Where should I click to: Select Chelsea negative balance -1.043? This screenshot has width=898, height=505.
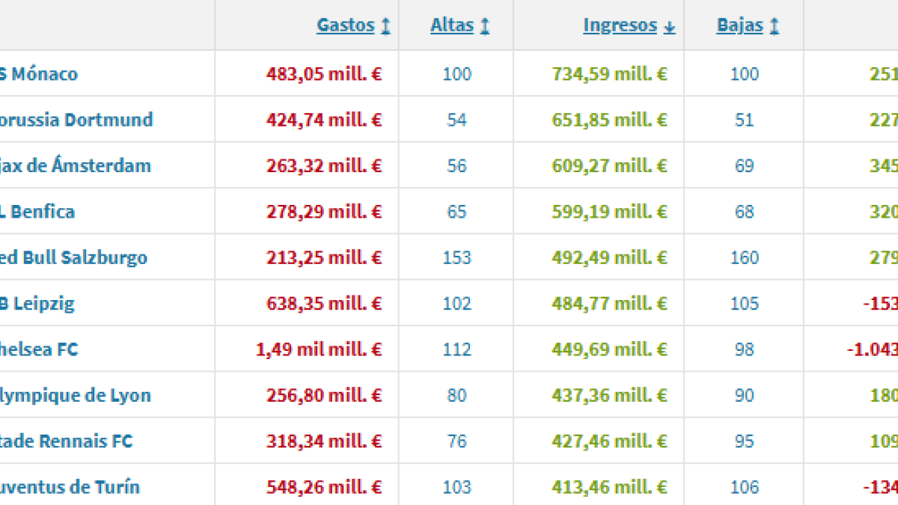[x=872, y=349]
